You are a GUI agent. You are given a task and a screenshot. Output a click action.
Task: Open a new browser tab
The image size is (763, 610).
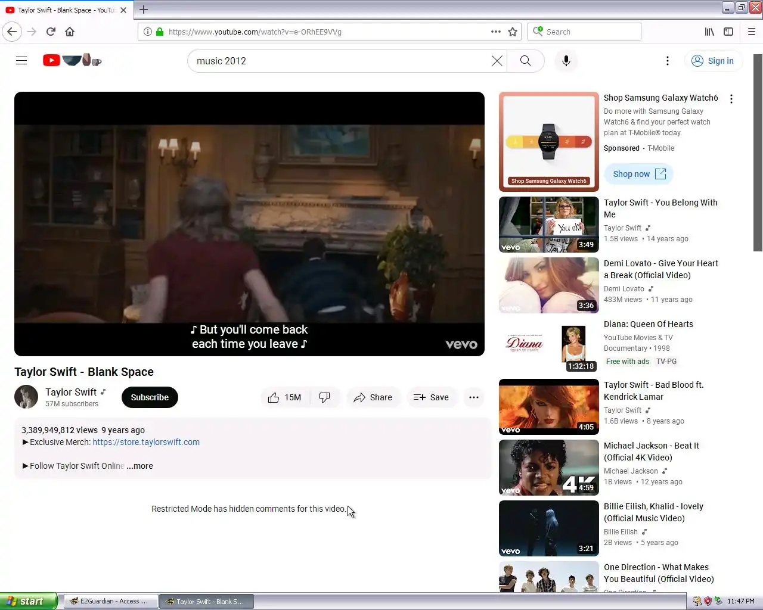144,10
